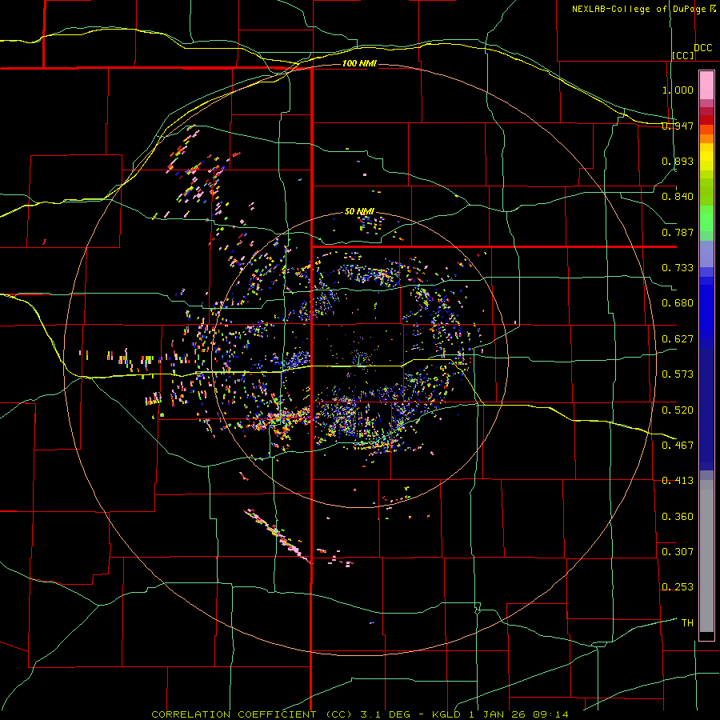The image size is (720, 720).
Task: Click the 0.467 color scale value
Action: (x=678, y=446)
